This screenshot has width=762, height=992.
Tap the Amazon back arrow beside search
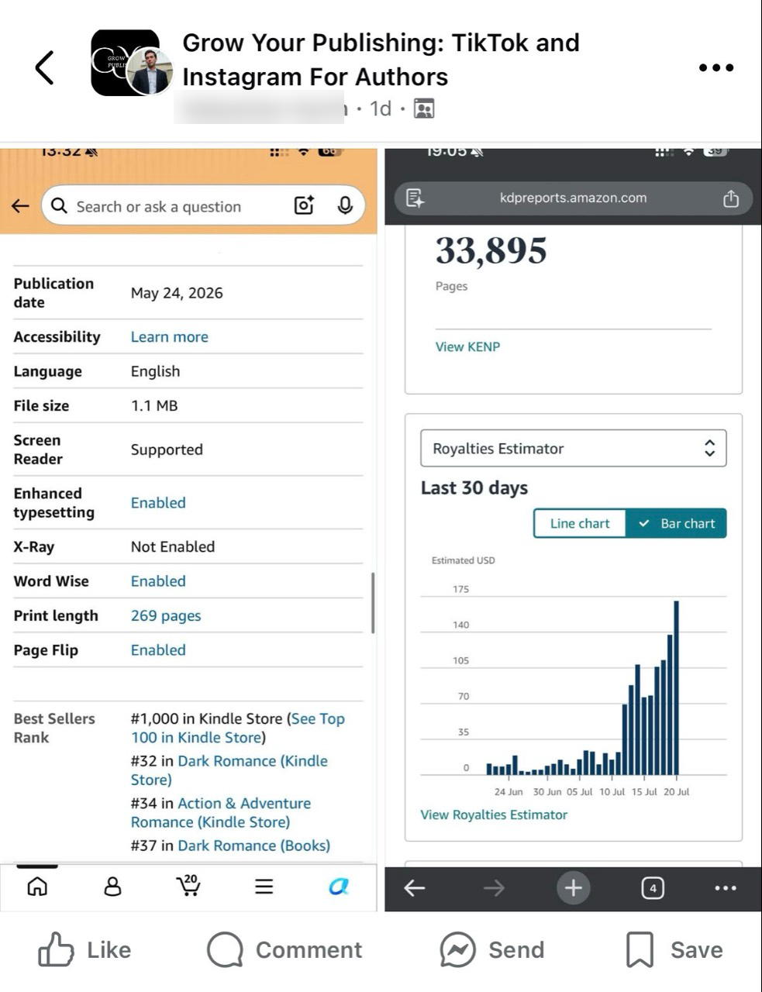[x=20, y=206]
